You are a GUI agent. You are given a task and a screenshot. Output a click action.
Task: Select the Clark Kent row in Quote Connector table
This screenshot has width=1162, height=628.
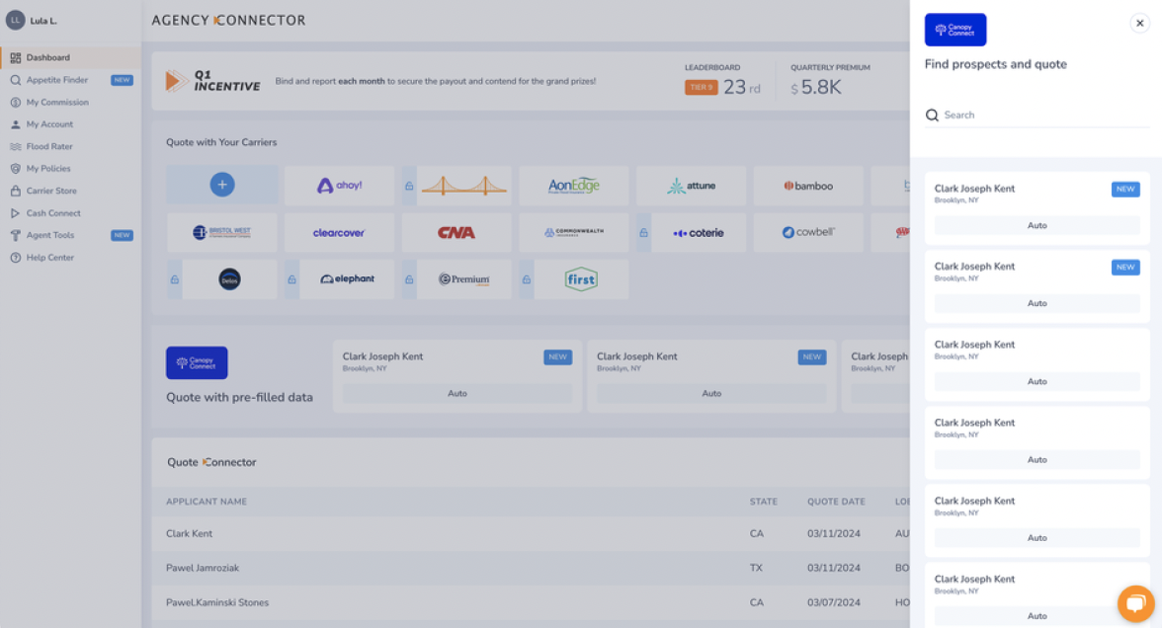[187, 533]
